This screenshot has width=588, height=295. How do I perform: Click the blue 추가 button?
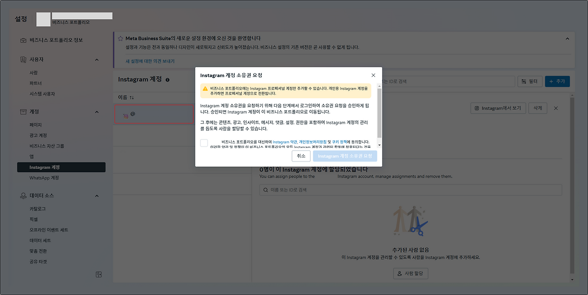pyautogui.click(x=558, y=82)
